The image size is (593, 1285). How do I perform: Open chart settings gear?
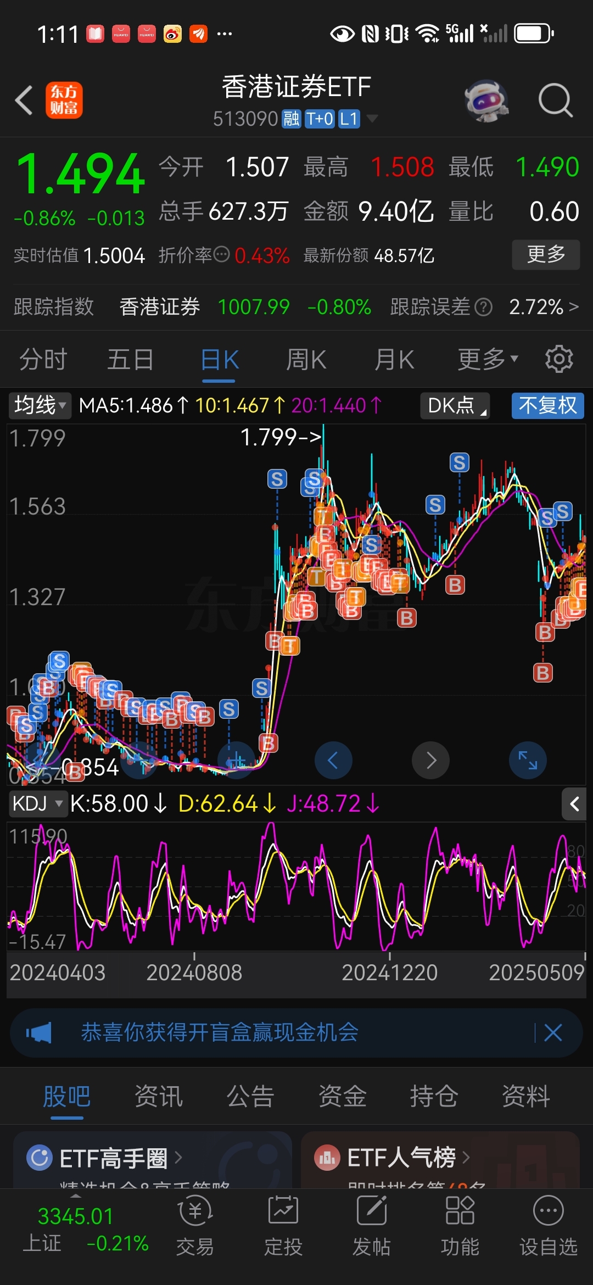point(559,359)
